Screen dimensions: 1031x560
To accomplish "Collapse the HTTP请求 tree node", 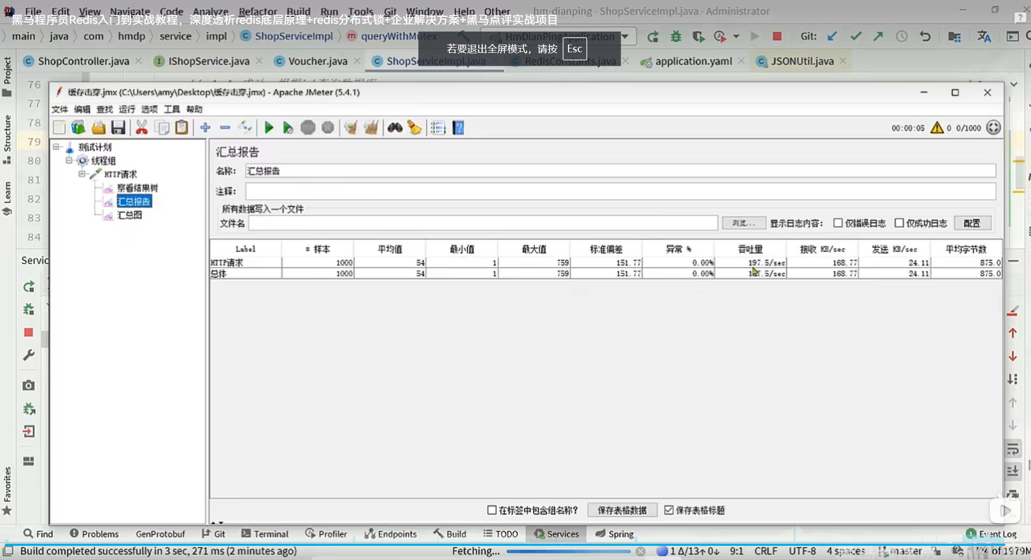I will (82, 174).
